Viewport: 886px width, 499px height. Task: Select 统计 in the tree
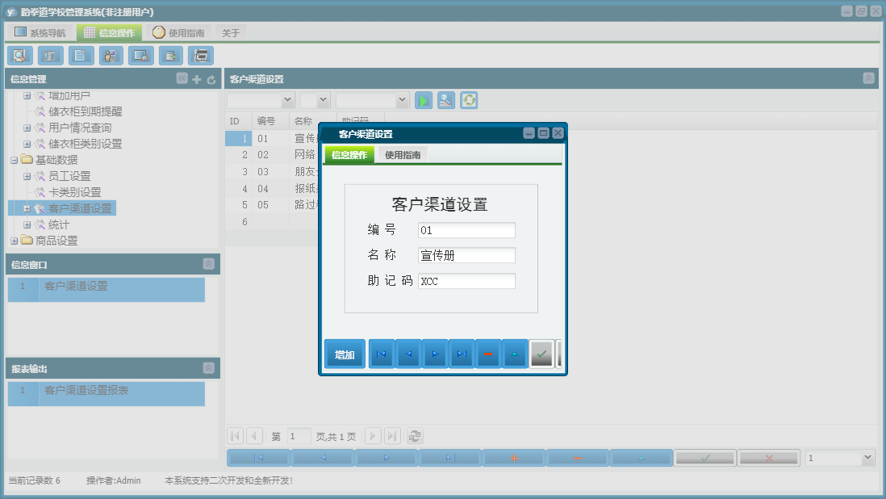pyautogui.click(x=59, y=225)
